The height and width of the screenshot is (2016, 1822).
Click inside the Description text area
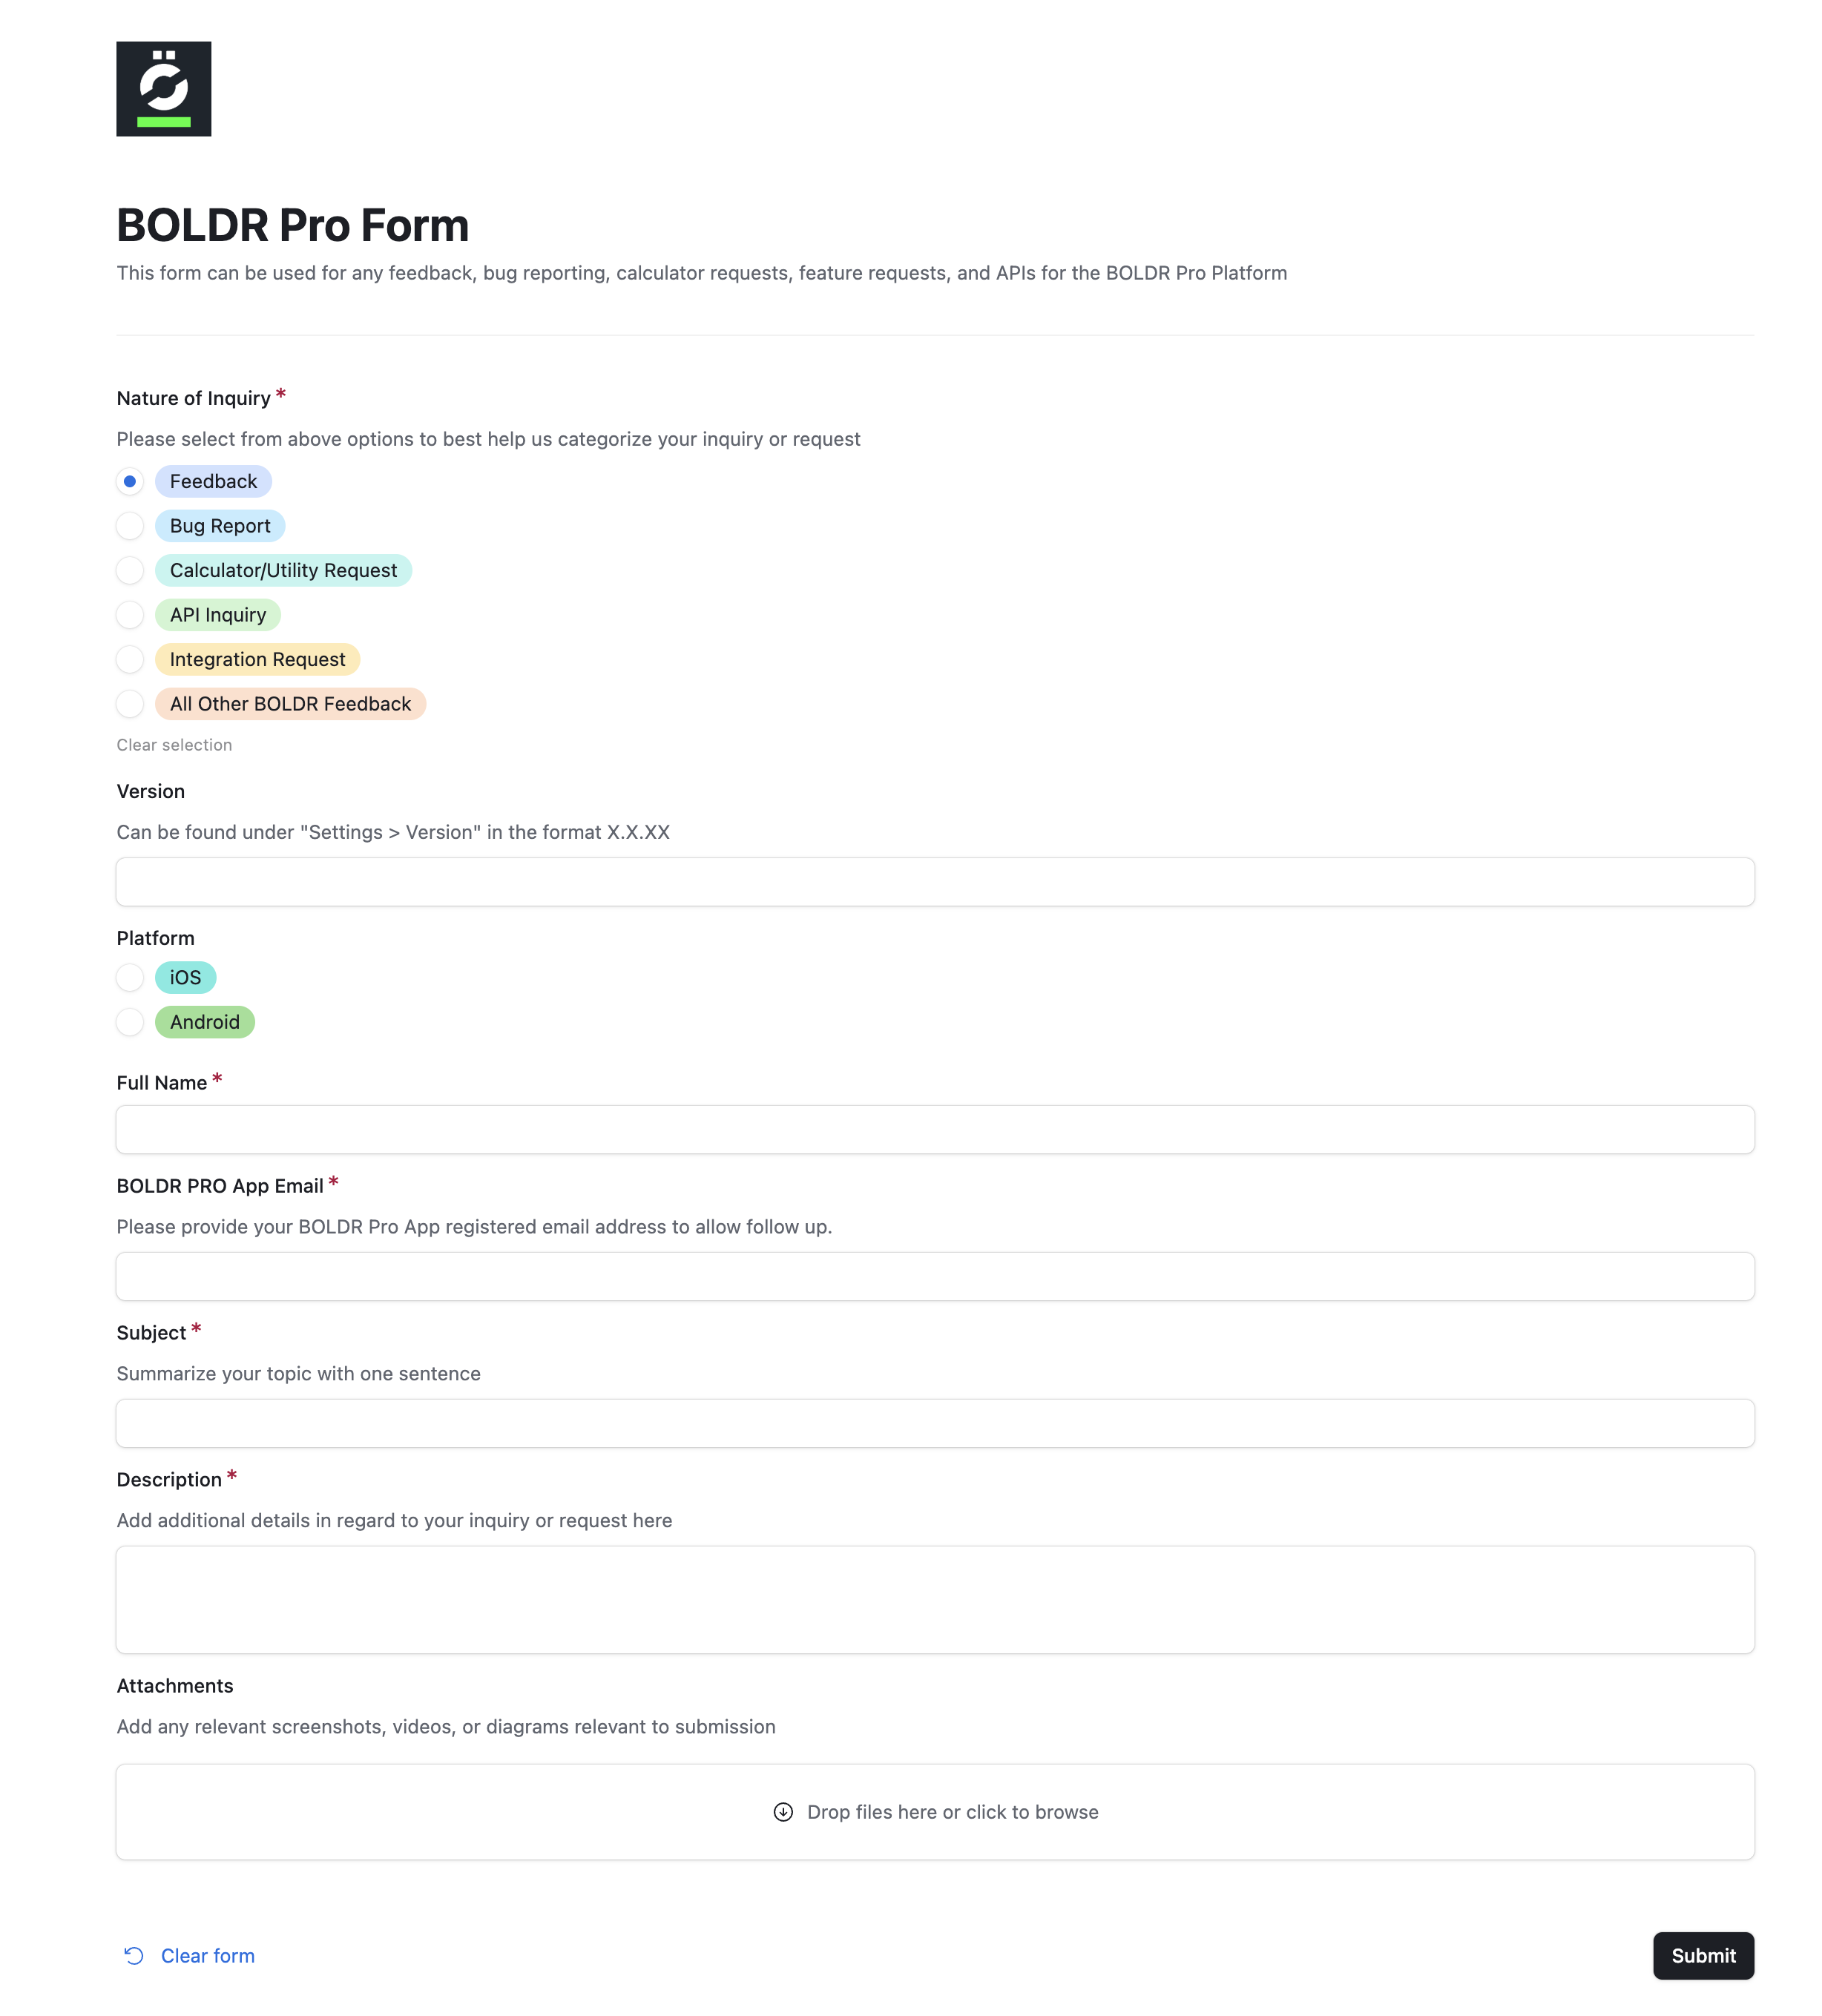(935, 1600)
